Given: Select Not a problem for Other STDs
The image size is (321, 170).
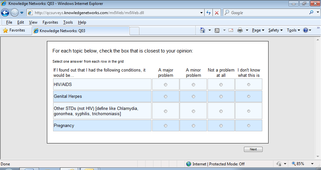Looking at the screenshot, I should tap(221, 111).
